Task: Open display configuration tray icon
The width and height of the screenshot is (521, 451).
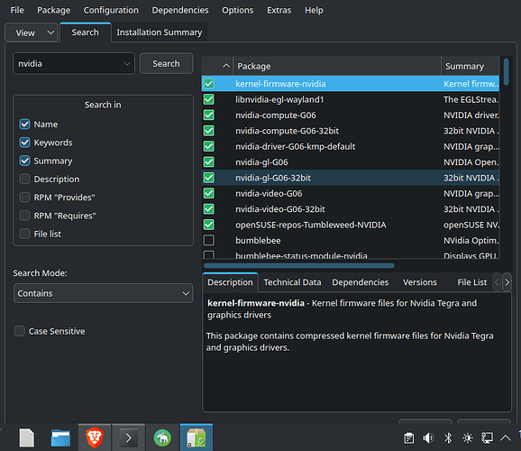Action: point(487,438)
